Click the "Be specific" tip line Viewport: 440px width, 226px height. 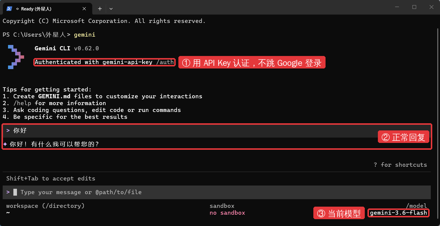(x=65, y=117)
